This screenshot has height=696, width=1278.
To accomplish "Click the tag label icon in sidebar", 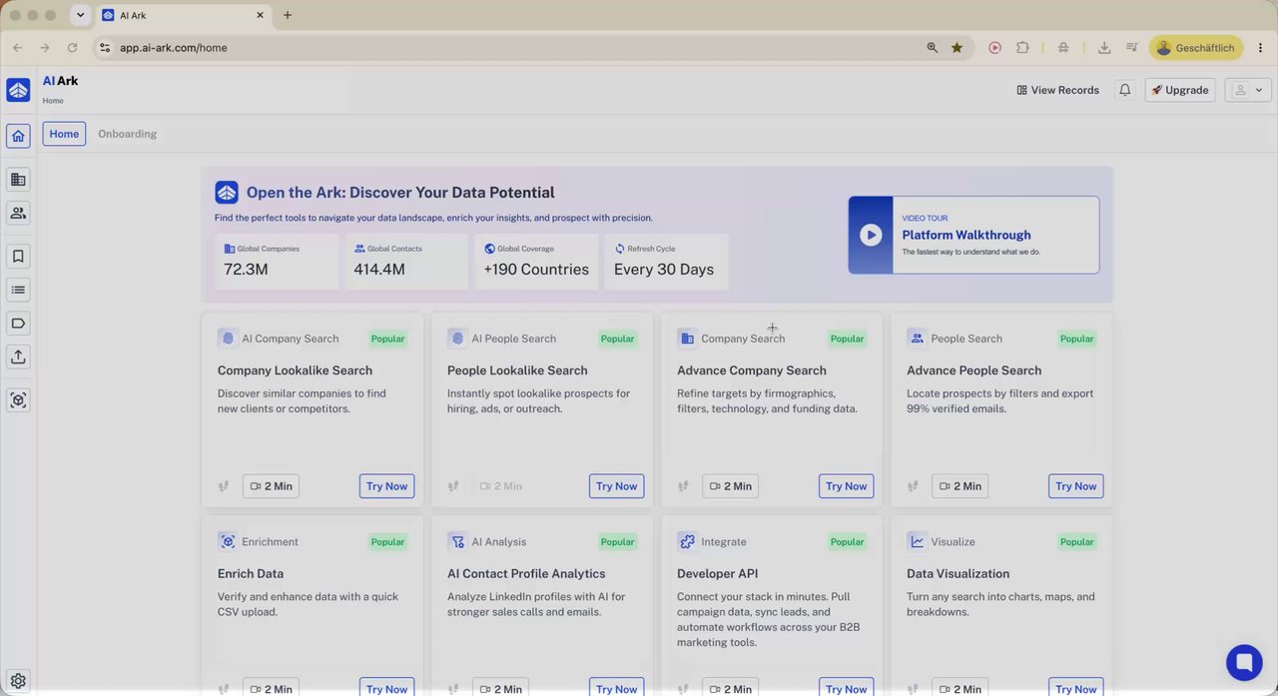I will pos(18,324).
